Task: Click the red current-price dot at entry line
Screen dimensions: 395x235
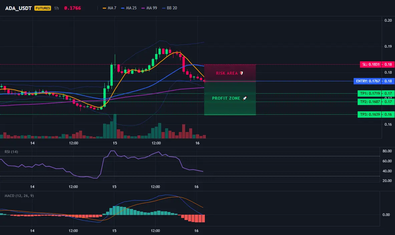Action: 204,81
